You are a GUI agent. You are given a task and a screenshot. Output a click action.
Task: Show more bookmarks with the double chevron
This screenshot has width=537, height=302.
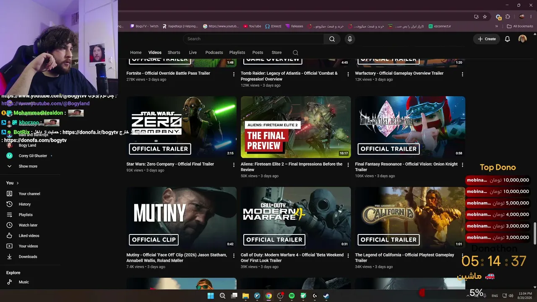497,26
